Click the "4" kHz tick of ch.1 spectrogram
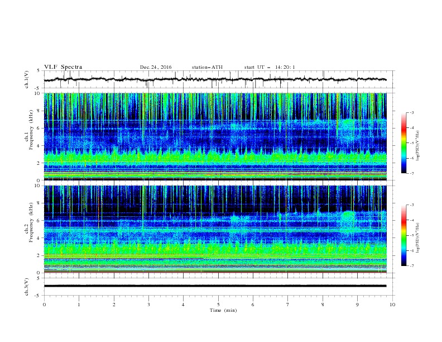 (39, 146)
